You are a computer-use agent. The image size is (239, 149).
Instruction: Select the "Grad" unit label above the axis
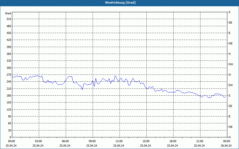[8, 13]
